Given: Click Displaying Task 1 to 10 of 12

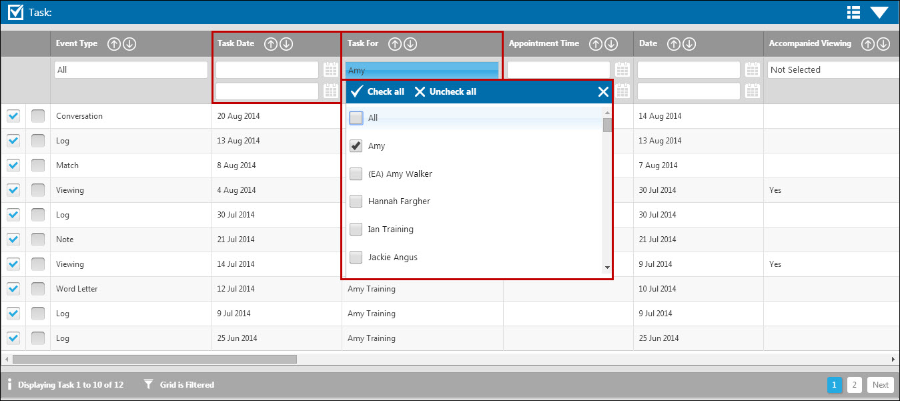Looking at the screenshot, I should [x=71, y=385].
